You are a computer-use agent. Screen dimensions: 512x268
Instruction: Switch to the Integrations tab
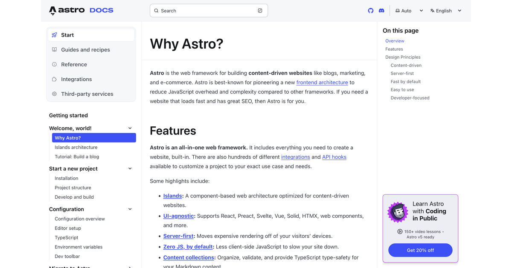point(91,79)
